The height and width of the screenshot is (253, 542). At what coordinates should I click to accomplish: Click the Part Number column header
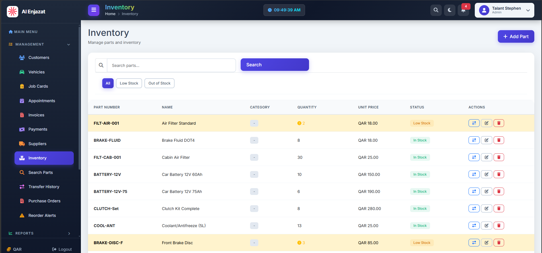pos(107,107)
